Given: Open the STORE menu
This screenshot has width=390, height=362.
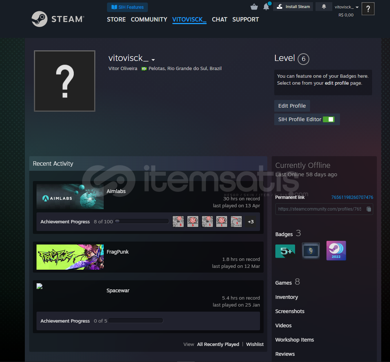Looking at the screenshot, I should click(116, 19).
